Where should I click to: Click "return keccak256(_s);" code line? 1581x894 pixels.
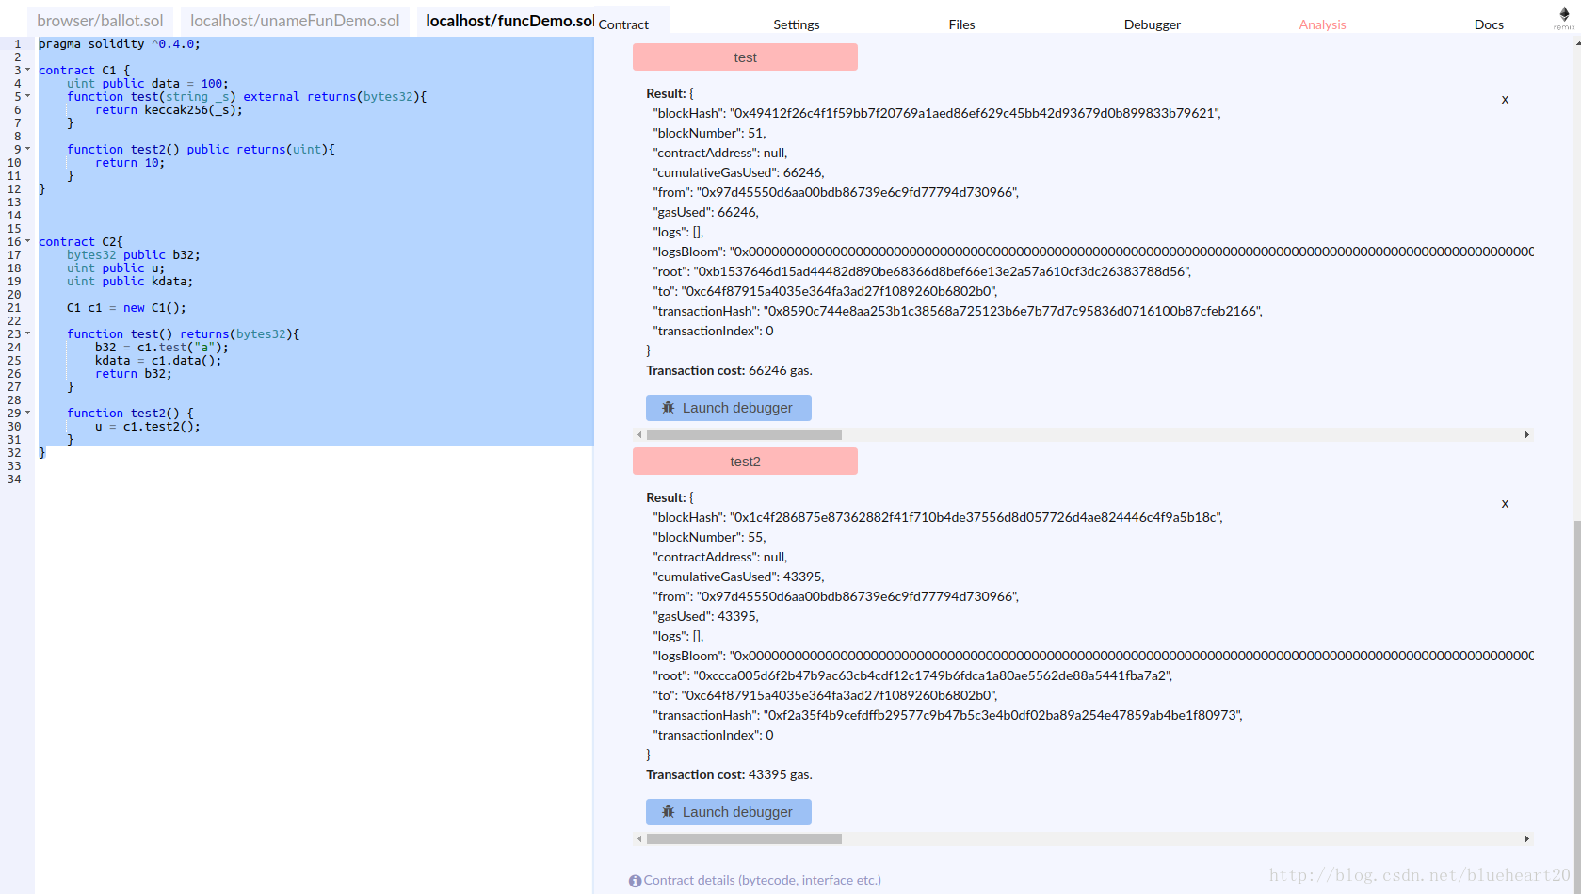pyautogui.click(x=169, y=110)
